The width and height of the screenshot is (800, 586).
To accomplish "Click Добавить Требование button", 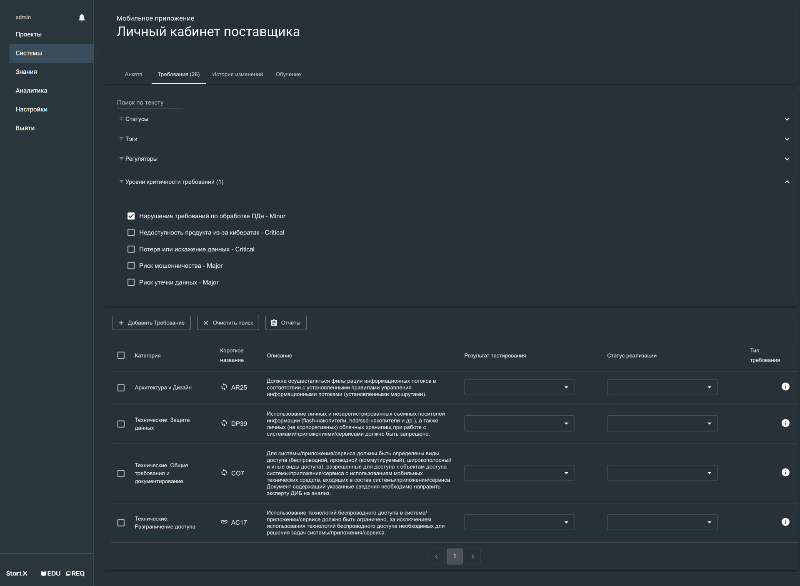I will point(152,323).
